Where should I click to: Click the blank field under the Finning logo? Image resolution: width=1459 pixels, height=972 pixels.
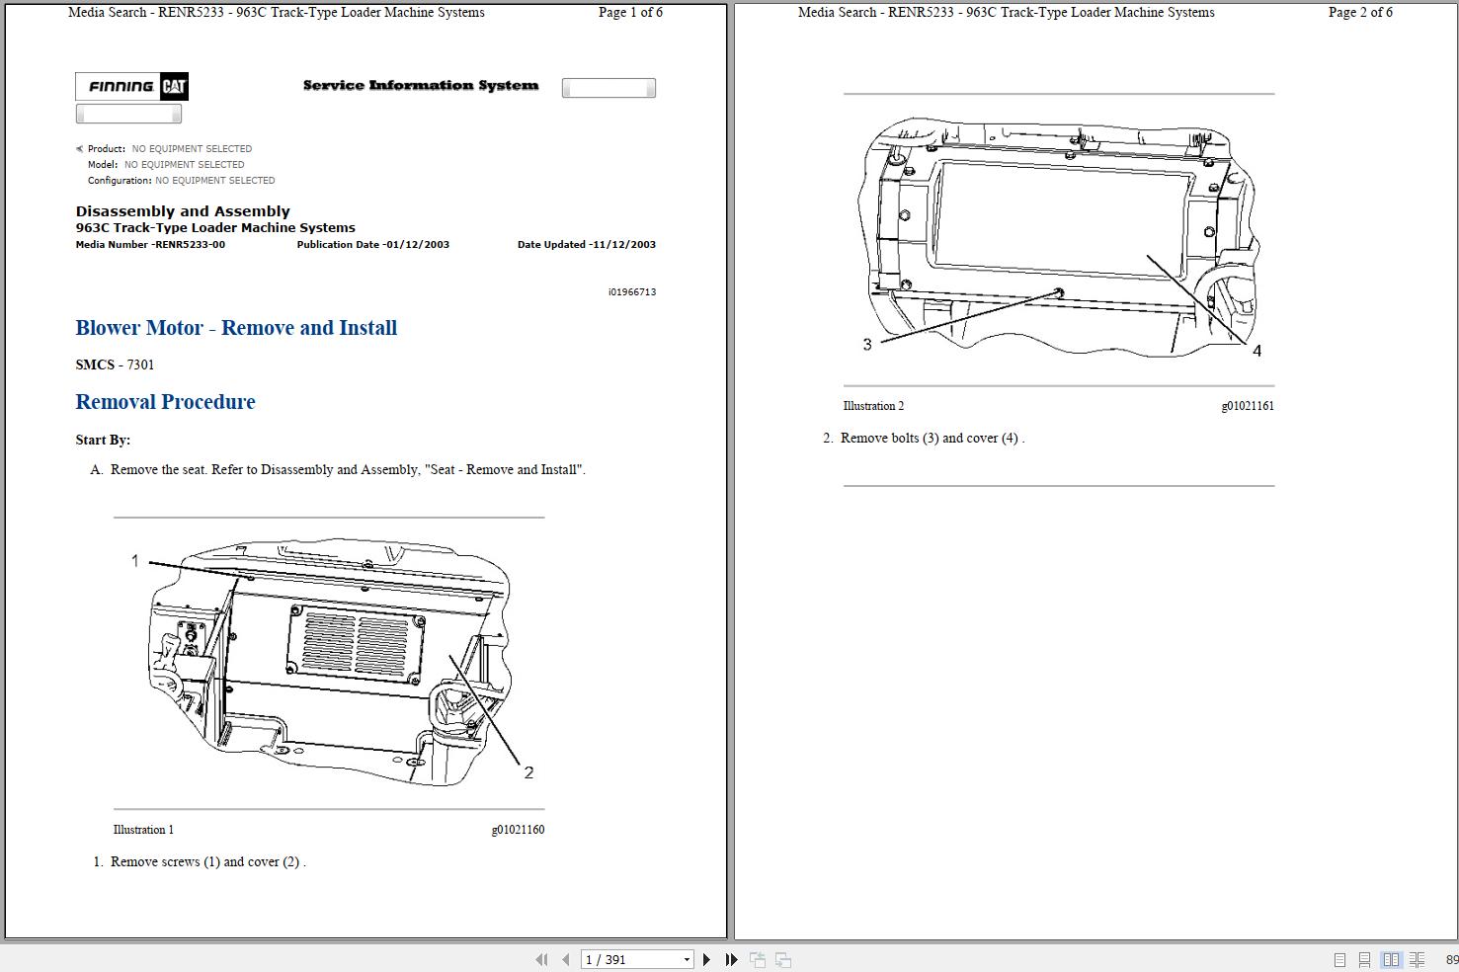pyautogui.click(x=128, y=114)
